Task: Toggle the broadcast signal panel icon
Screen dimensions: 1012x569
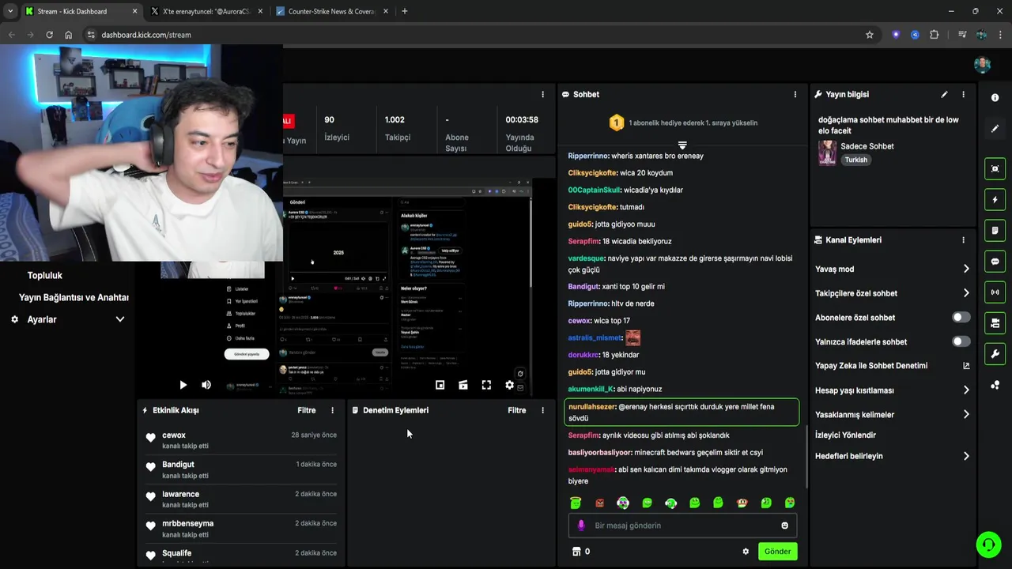Action: click(x=995, y=292)
